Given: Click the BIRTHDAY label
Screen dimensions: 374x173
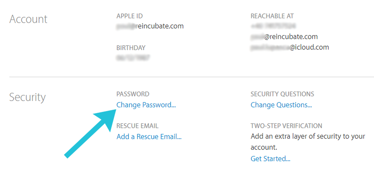Looking at the screenshot, I should coord(131,48).
